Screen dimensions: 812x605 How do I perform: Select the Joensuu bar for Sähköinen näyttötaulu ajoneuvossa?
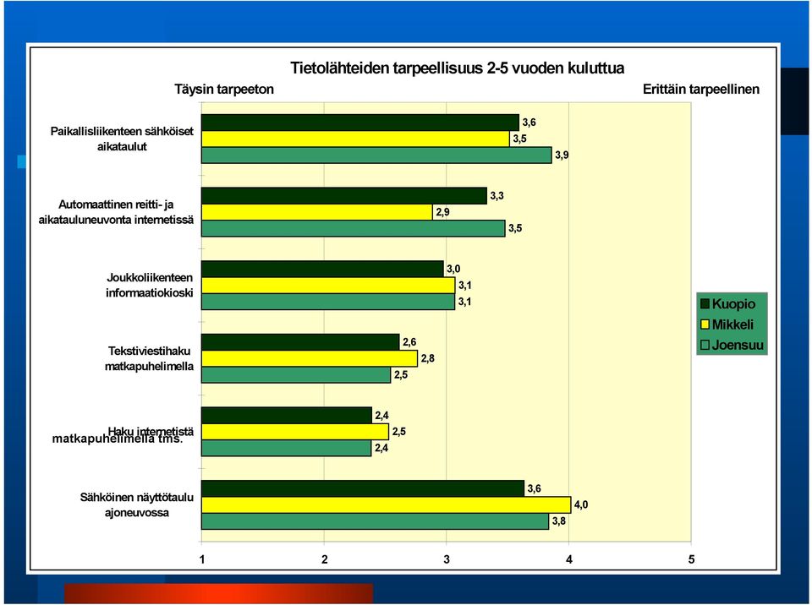coord(376,521)
